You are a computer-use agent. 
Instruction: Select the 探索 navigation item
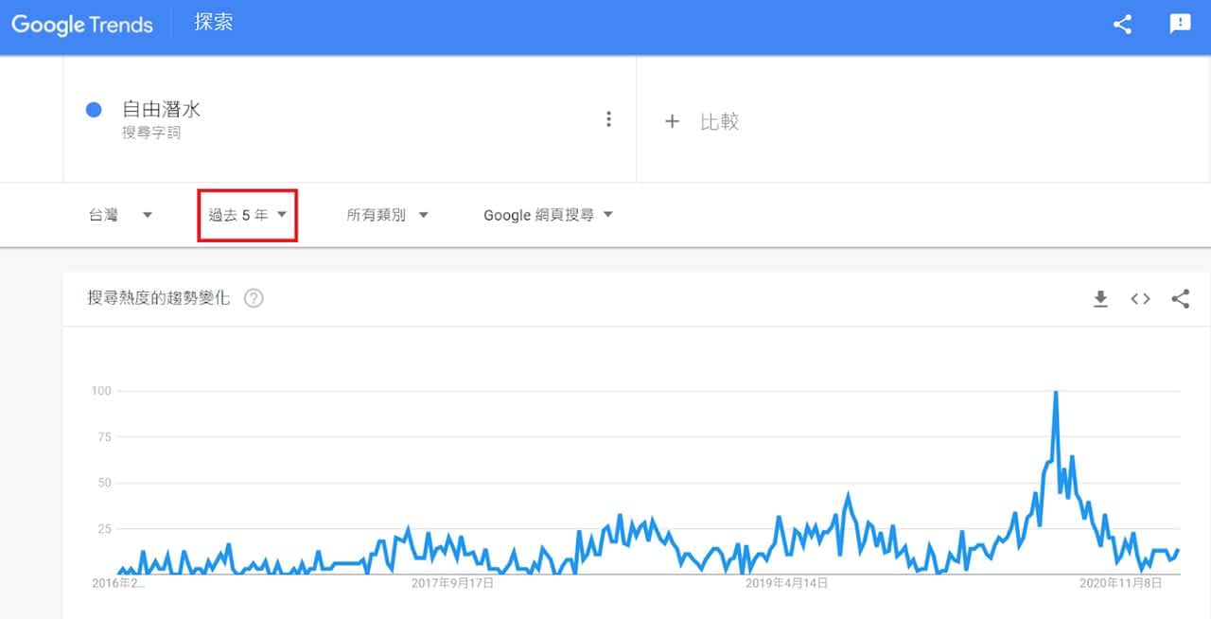(x=213, y=23)
